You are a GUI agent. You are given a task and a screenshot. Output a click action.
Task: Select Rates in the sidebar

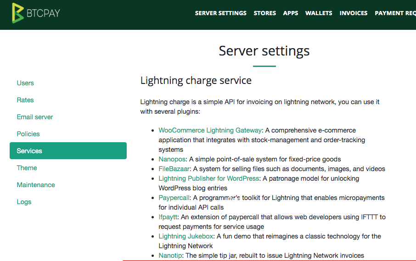click(x=25, y=100)
